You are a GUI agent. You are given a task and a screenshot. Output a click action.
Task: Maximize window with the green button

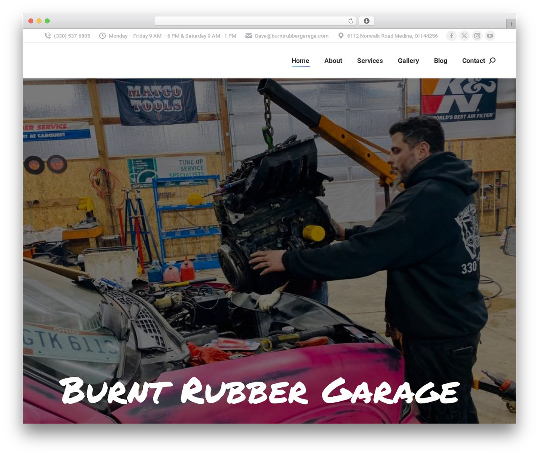click(x=47, y=21)
